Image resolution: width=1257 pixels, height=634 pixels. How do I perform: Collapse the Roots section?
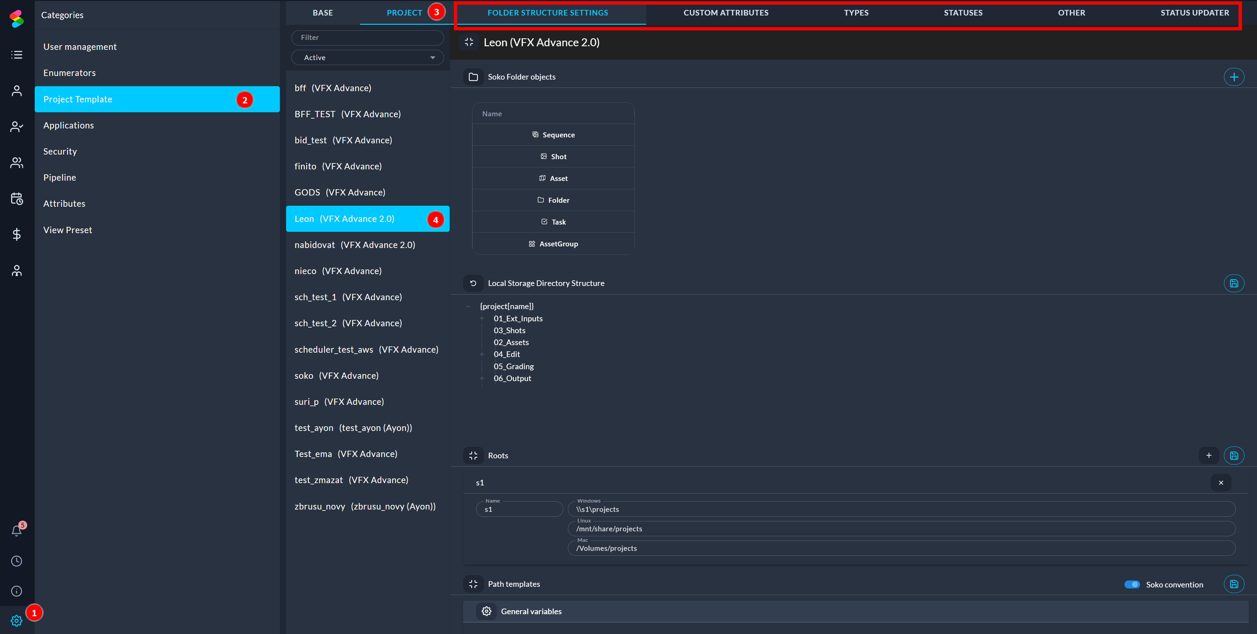click(x=473, y=455)
